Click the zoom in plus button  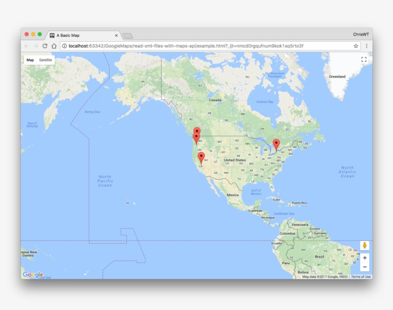click(x=366, y=258)
